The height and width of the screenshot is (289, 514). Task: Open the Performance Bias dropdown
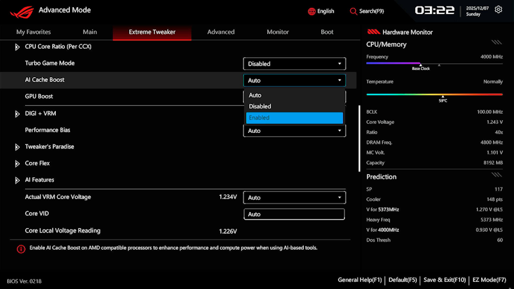tap(294, 131)
